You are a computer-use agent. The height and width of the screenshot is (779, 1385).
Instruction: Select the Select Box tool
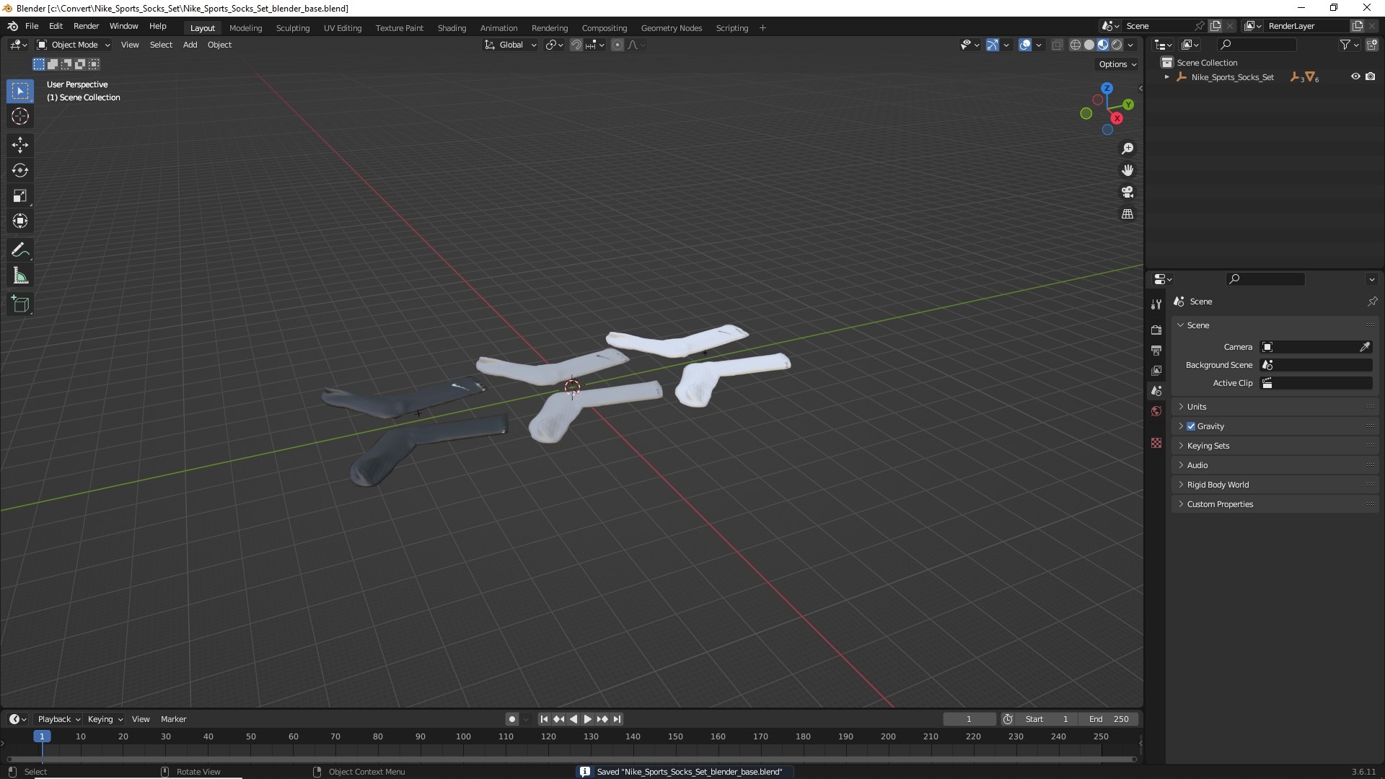[20, 91]
